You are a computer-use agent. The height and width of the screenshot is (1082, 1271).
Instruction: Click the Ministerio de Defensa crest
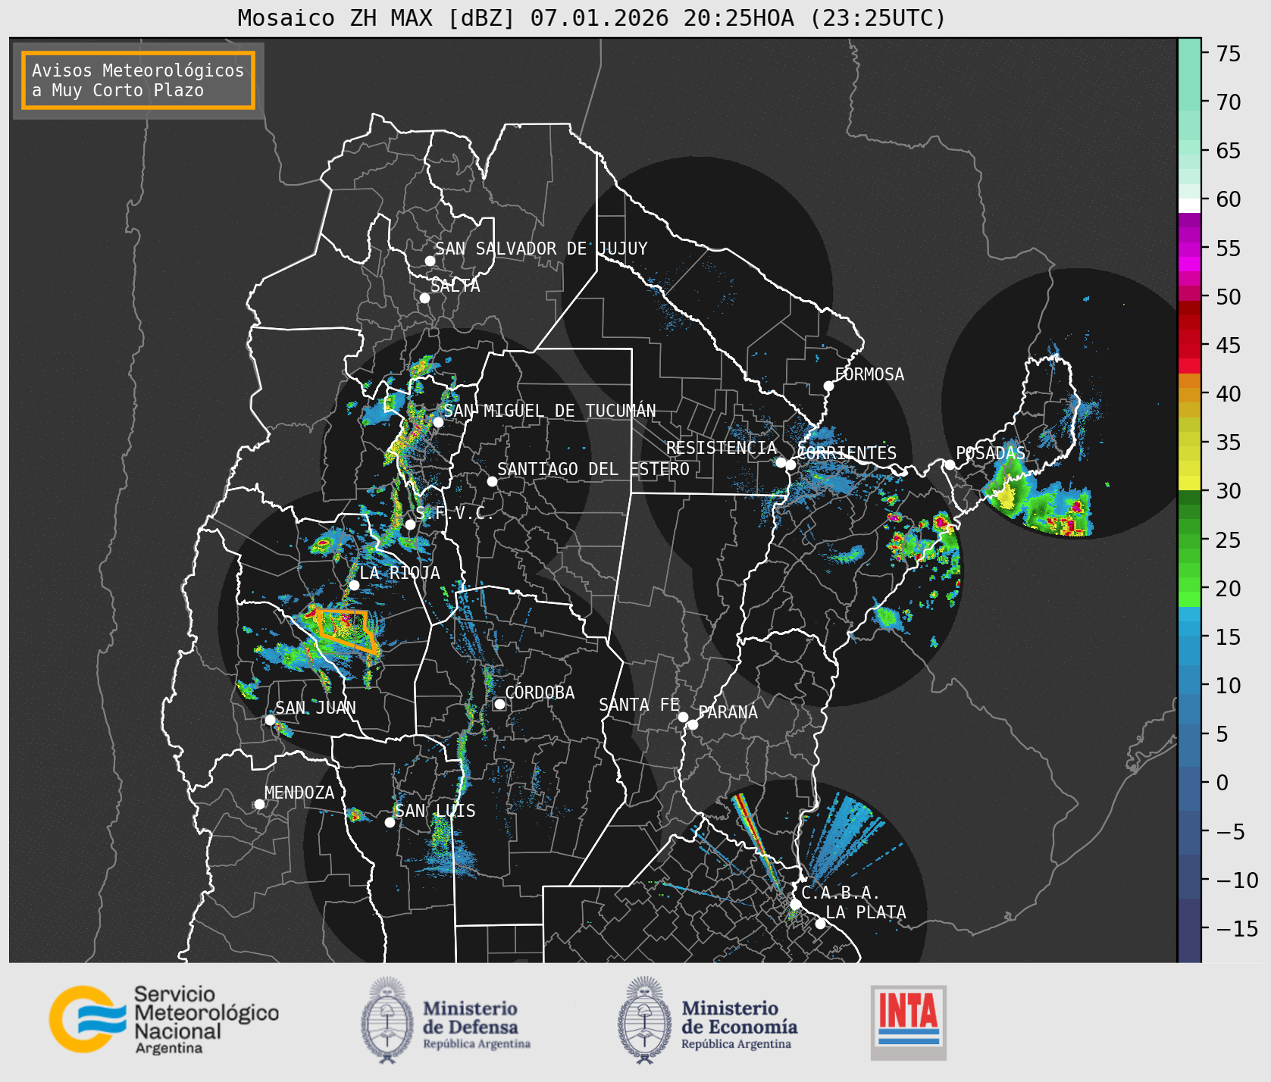click(387, 1020)
